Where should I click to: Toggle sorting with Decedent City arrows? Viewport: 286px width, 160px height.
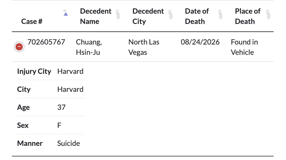click(x=171, y=15)
